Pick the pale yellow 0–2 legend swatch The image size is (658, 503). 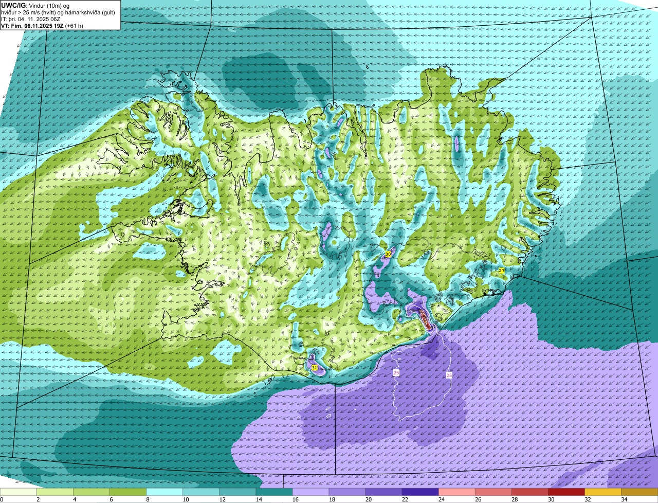(x=19, y=492)
